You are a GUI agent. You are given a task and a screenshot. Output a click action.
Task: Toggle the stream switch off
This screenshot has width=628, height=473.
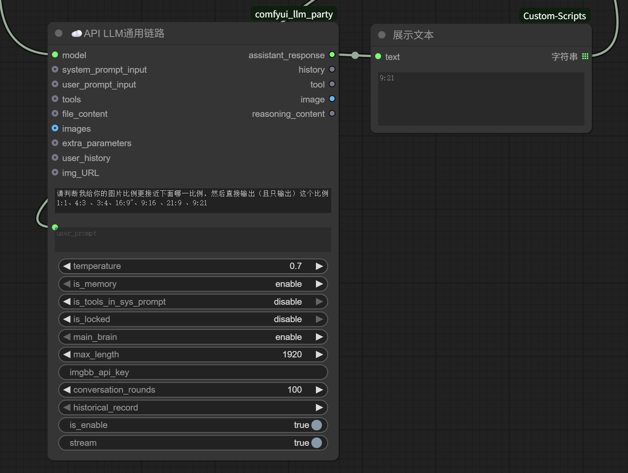[x=316, y=443]
